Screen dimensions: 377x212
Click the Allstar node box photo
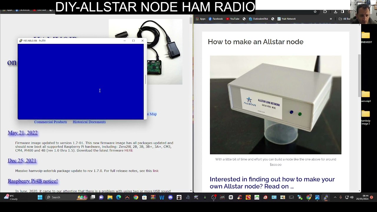(275, 105)
